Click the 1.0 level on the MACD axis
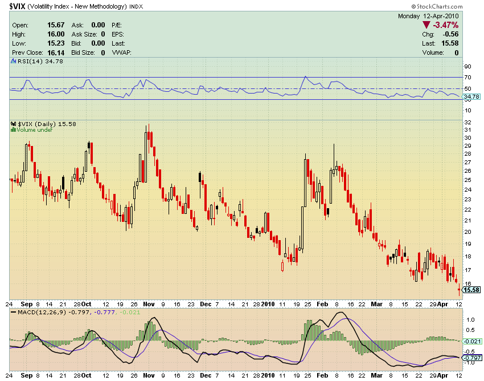484x381 pixels. 470,320
